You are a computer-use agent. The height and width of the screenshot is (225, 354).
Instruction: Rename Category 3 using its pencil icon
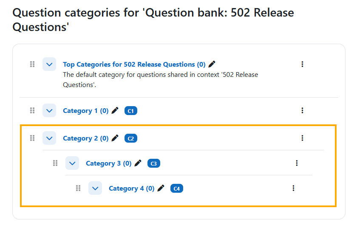pyautogui.click(x=138, y=163)
